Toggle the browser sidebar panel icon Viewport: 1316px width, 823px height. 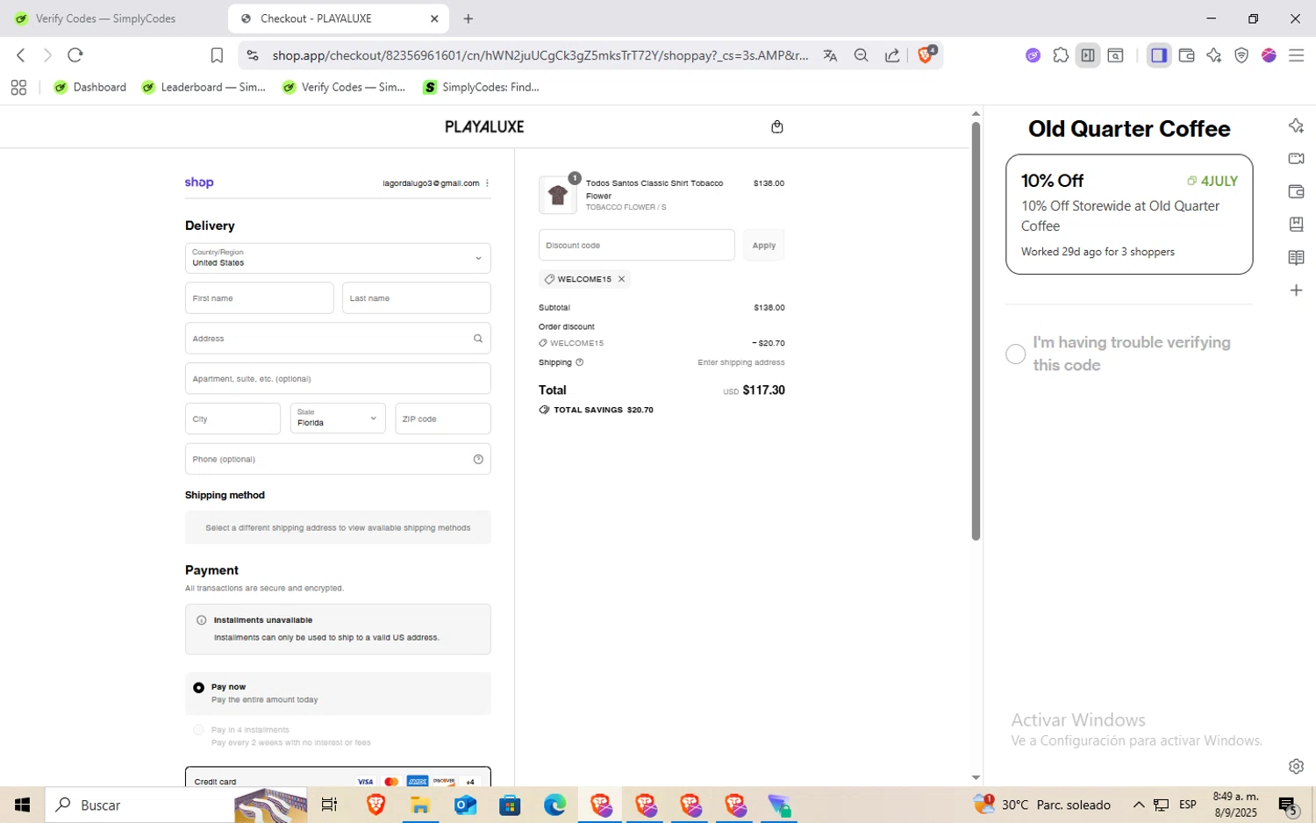coord(1159,55)
